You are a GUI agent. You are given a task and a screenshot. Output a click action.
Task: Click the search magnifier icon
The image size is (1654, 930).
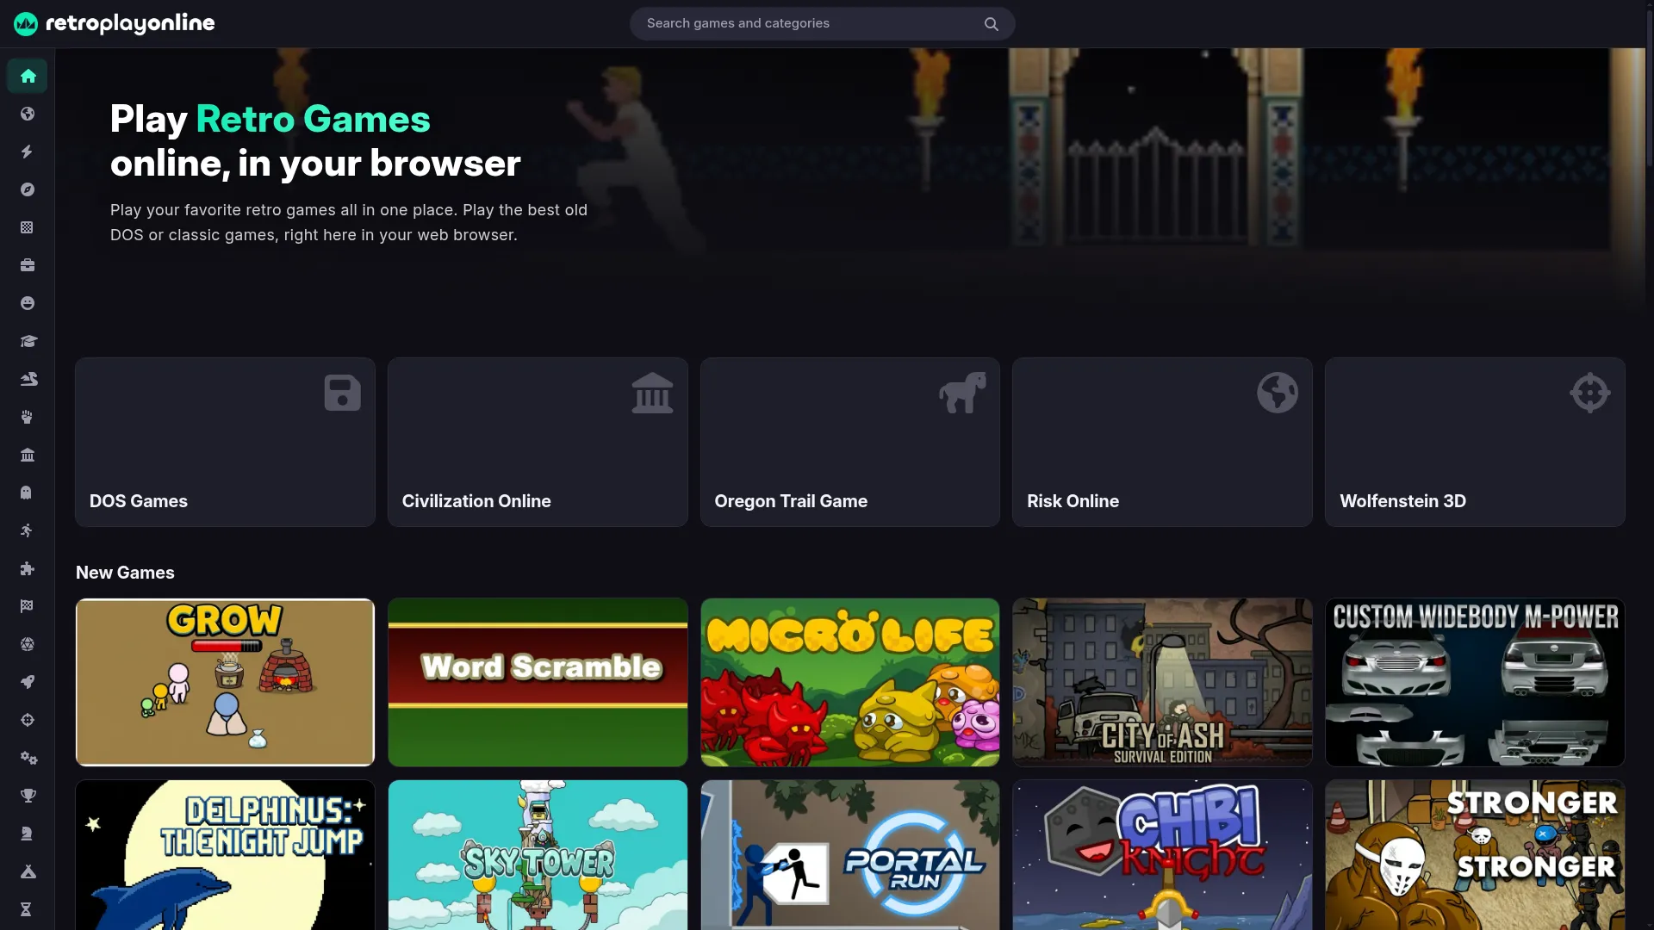[x=992, y=24]
